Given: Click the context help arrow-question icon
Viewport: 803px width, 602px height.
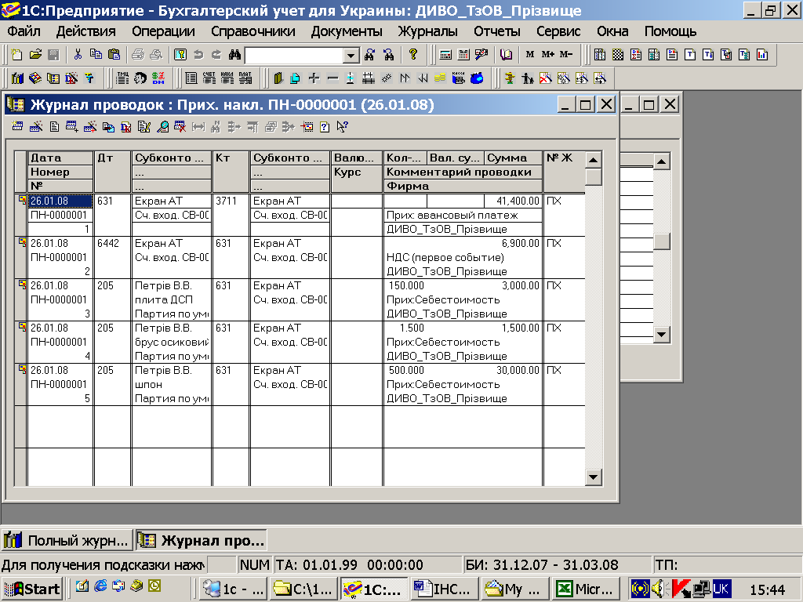Looking at the screenshot, I should (342, 126).
